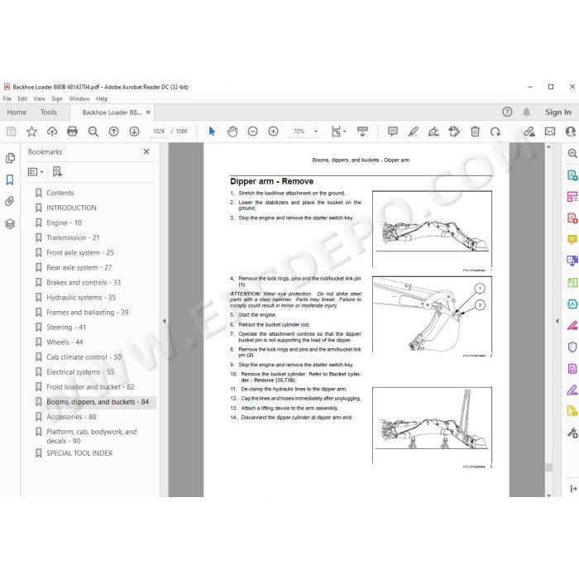Open More Tools wrench icon
Image resolution: width=579 pixels, height=579 pixels.
(572, 433)
